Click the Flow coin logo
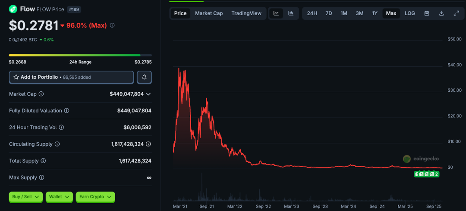This screenshot has width=466, height=211. click(x=13, y=9)
